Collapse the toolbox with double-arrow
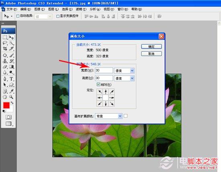The width and height of the screenshot is (221, 172). 3,23
